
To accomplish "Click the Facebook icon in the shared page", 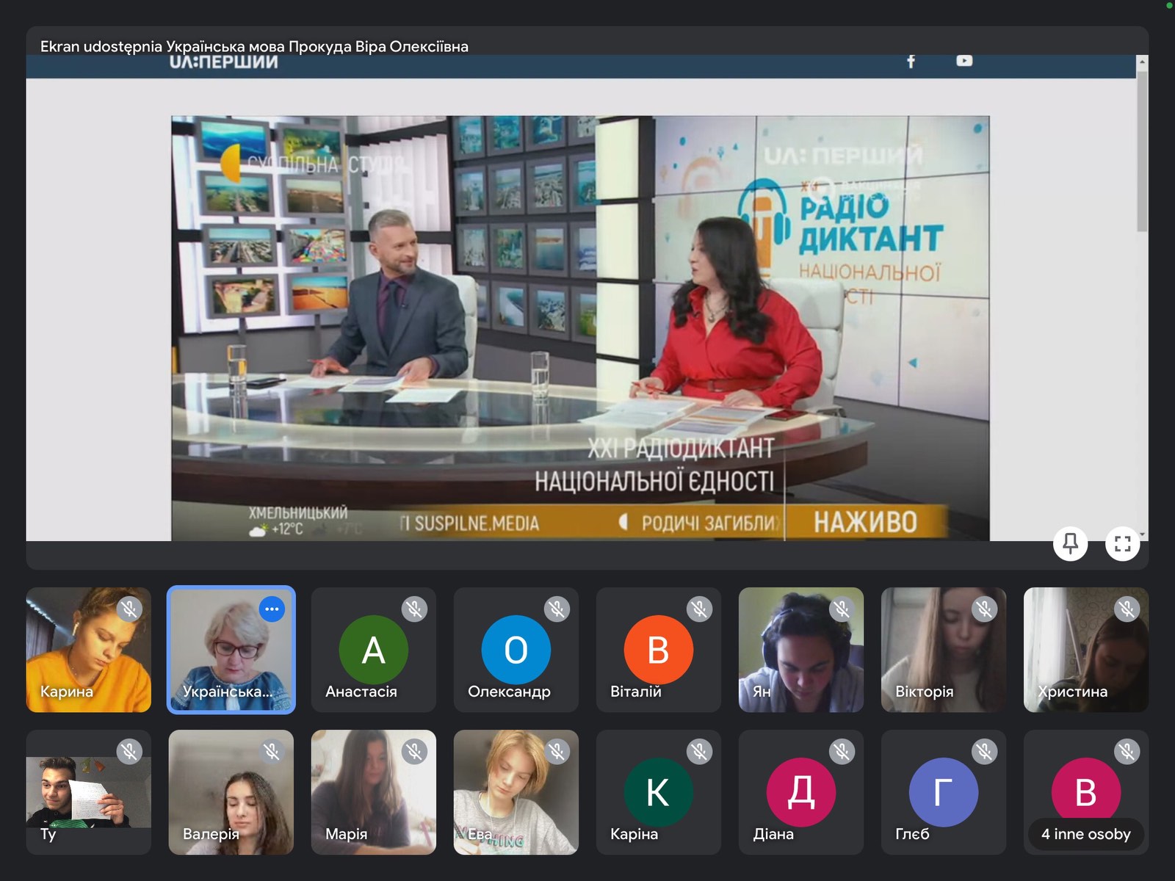I will 911,62.
